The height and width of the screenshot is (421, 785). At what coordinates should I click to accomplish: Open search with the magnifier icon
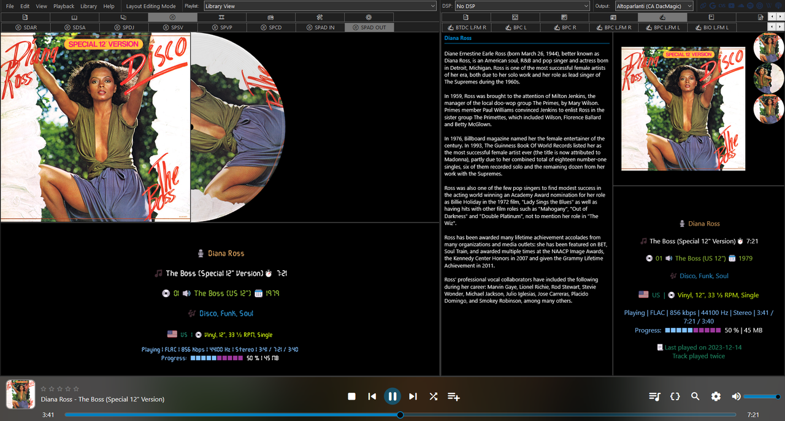695,396
